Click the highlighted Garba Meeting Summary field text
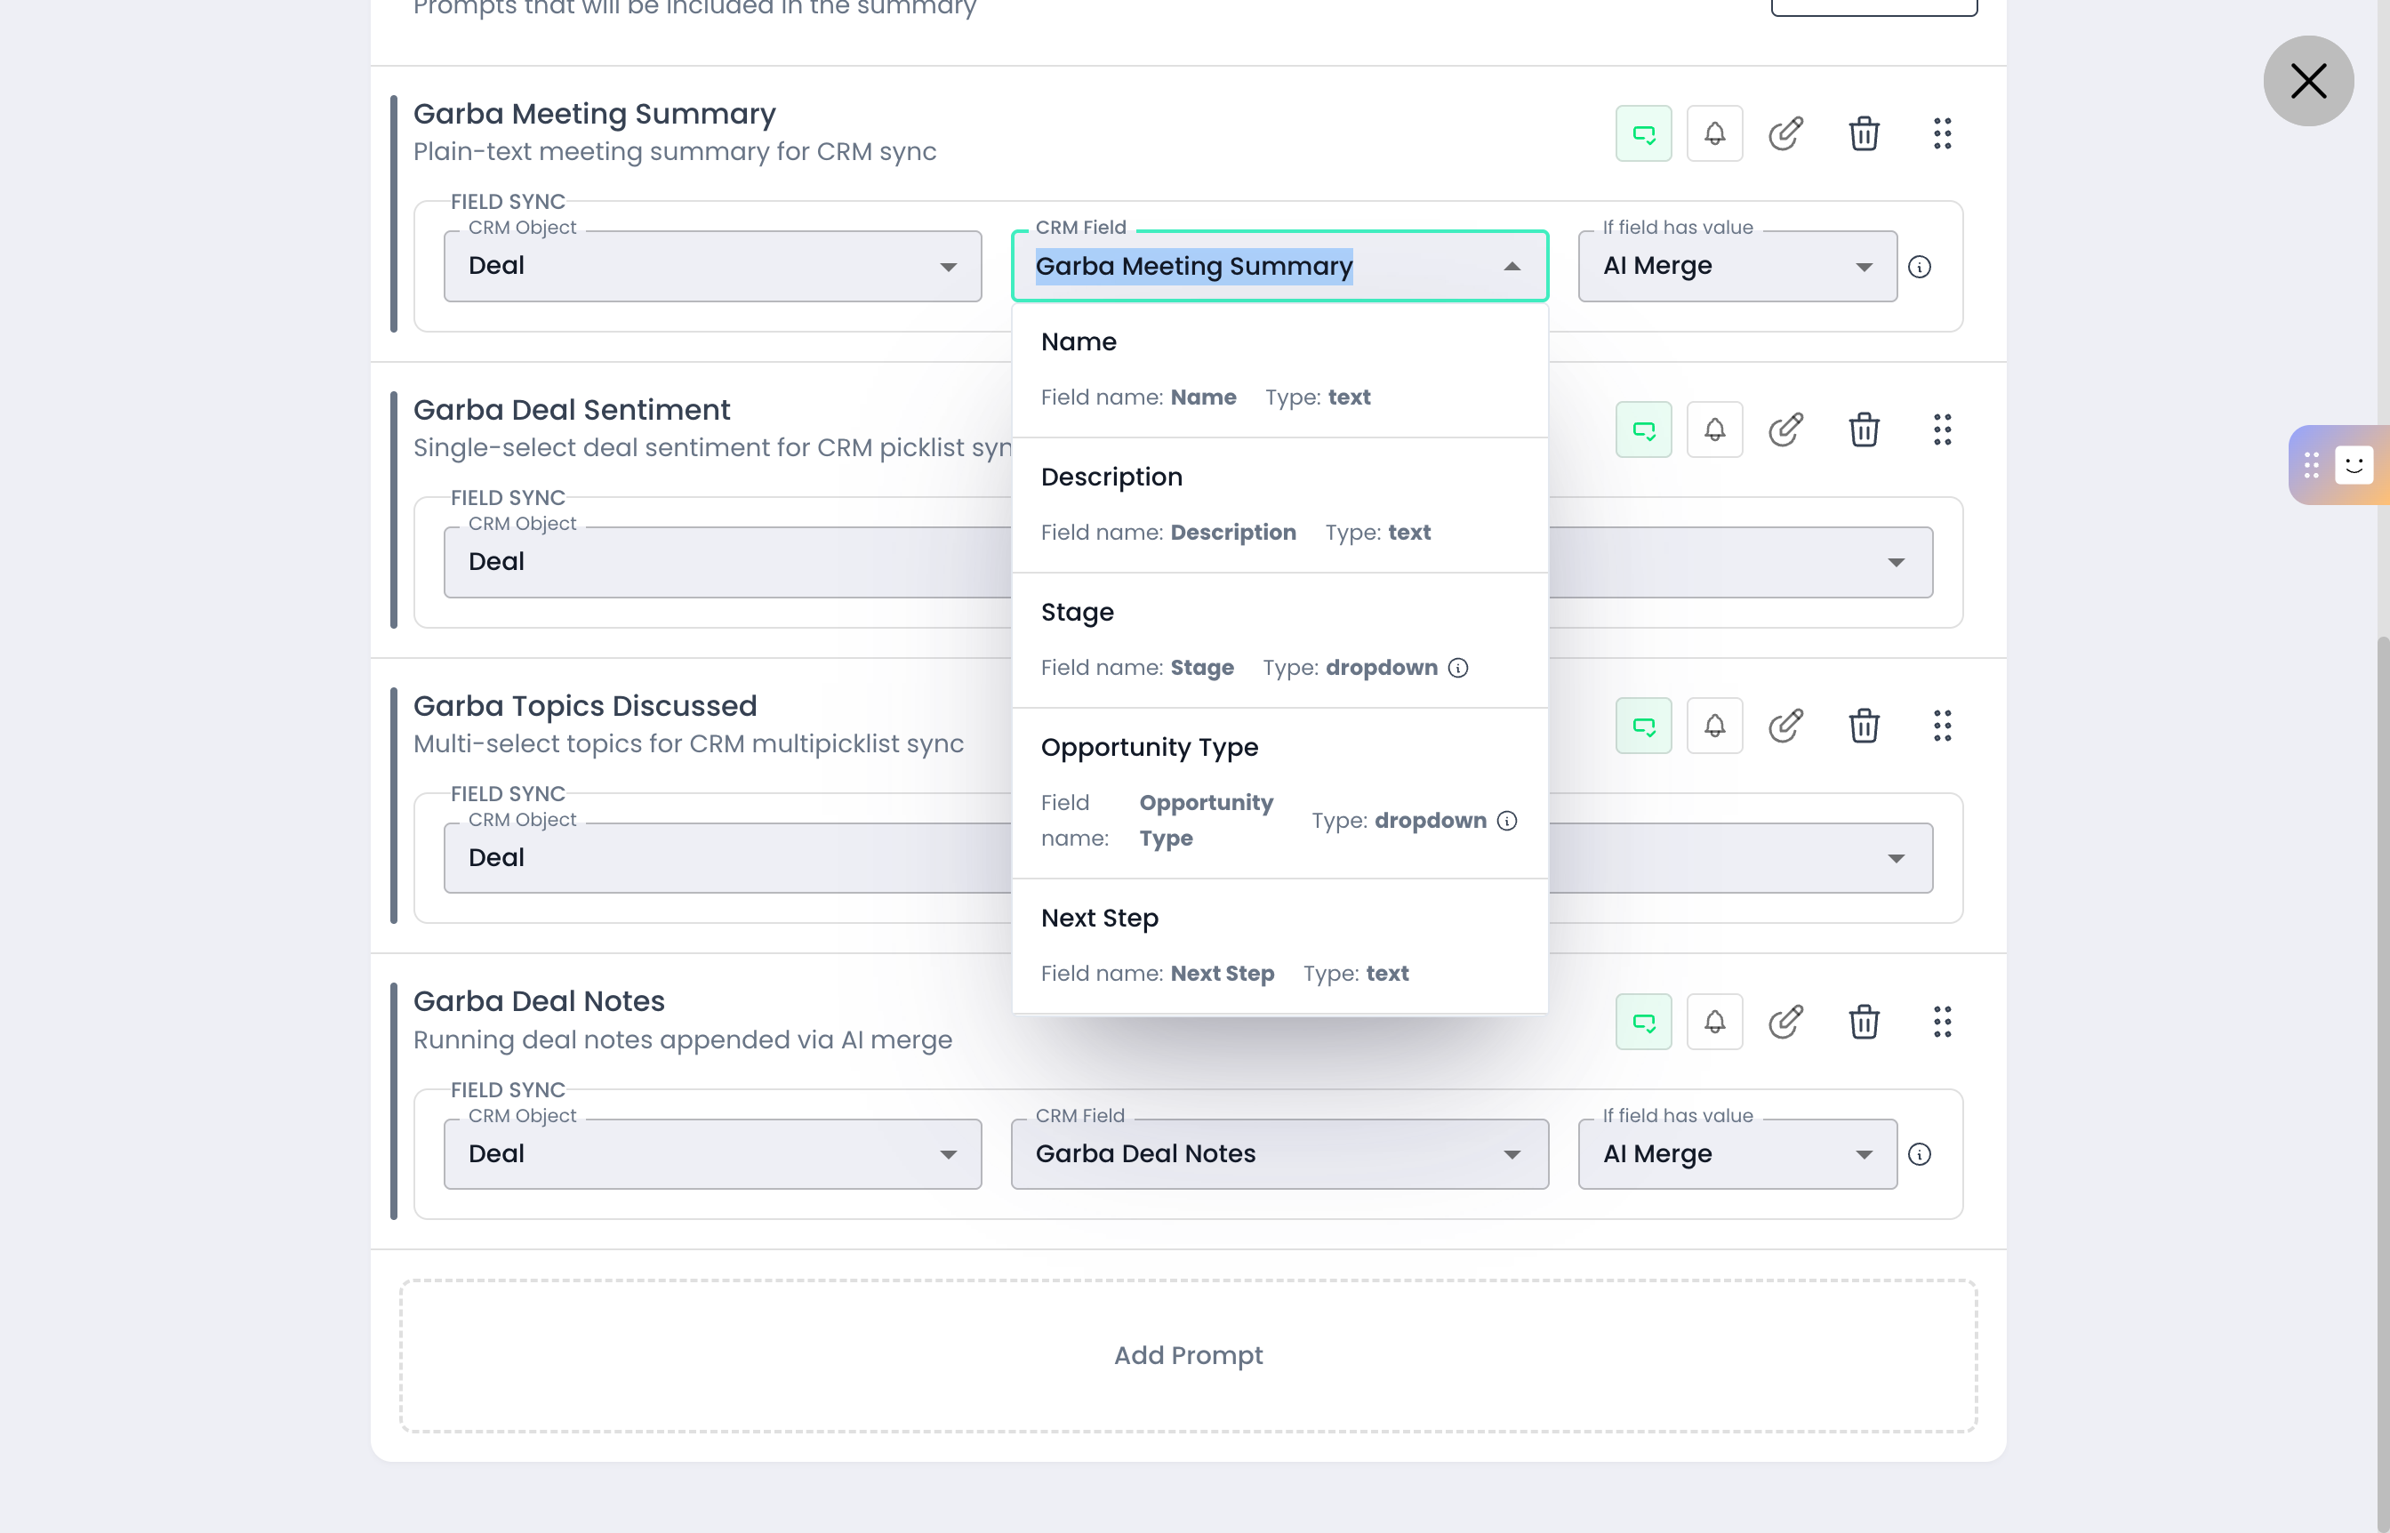Image resolution: width=2390 pixels, height=1533 pixels. (1193, 267)
